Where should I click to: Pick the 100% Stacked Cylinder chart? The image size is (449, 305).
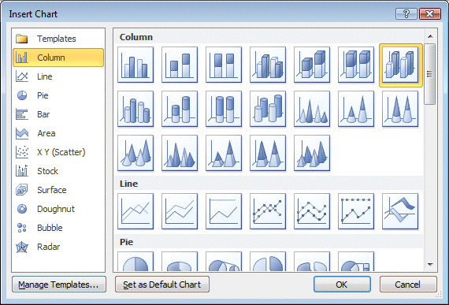pyautogui.click(x=224, y=109)
